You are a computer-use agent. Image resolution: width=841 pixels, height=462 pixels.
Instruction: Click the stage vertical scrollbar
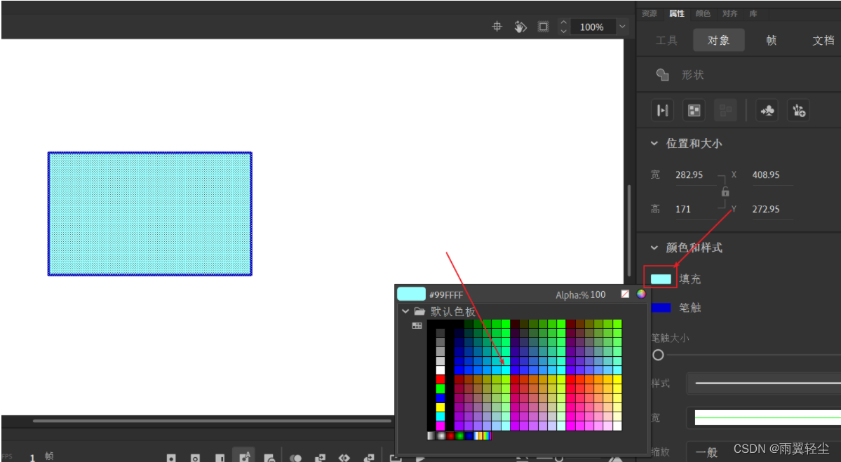(630, 231)
